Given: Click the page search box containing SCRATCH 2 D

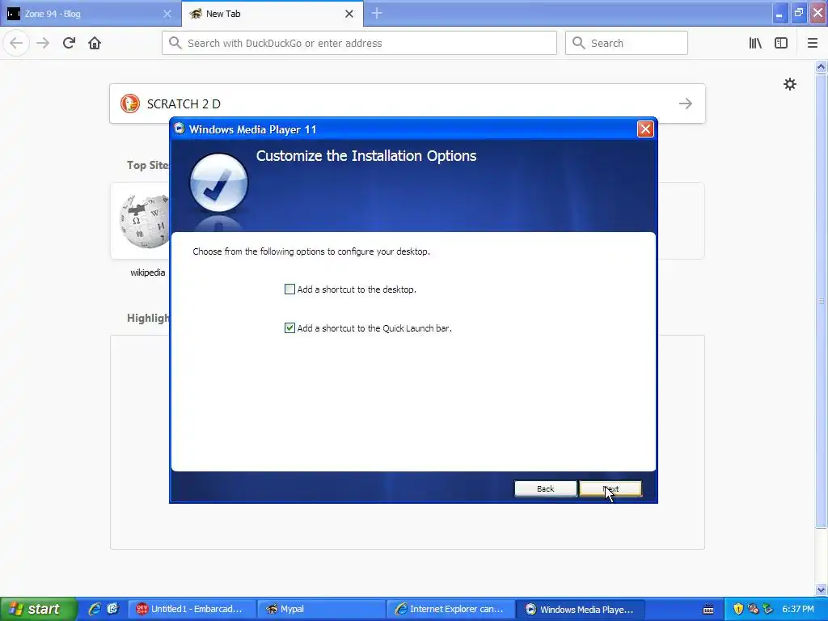Looking at the screenshot, I should (x=408, y=103).
